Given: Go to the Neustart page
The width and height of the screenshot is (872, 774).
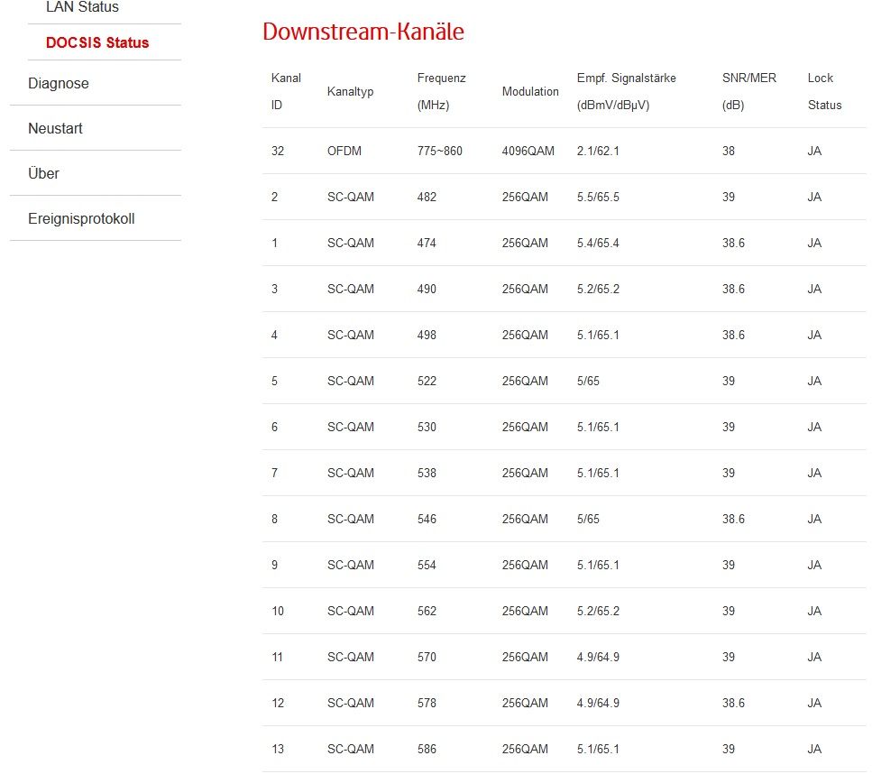Looking at the screenshot, I should click(x=55, y=128).
